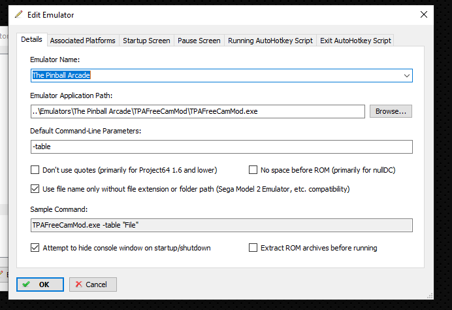Click the Emulator Name label

point(55,60)
